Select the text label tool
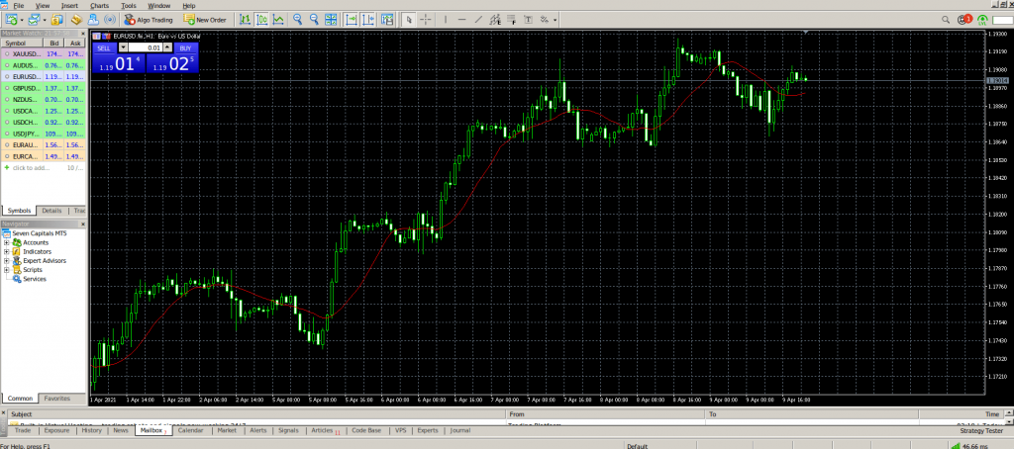The width and height of the screenshot is (1014, 449). tap(528, 20)
